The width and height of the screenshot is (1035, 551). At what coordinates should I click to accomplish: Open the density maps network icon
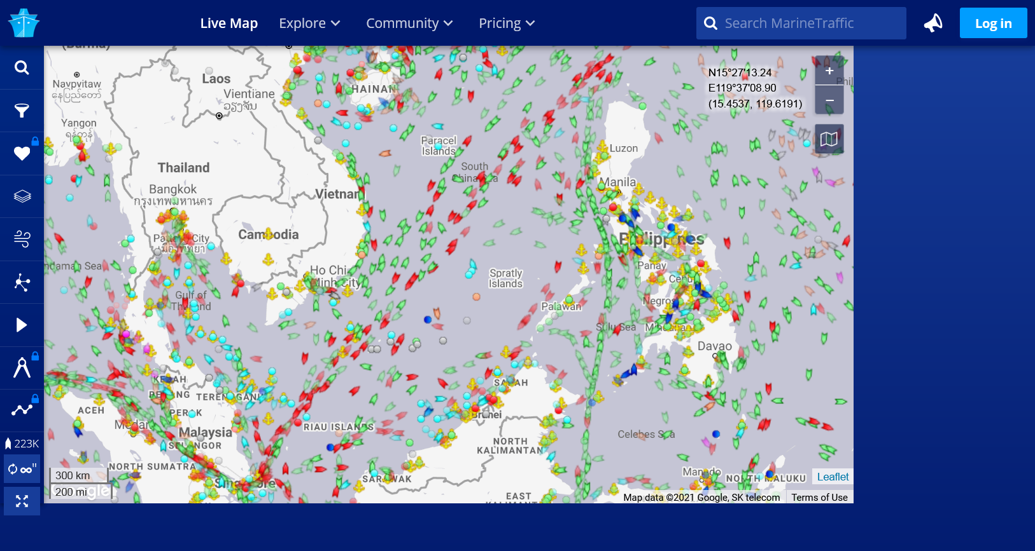tap(22, 282)
